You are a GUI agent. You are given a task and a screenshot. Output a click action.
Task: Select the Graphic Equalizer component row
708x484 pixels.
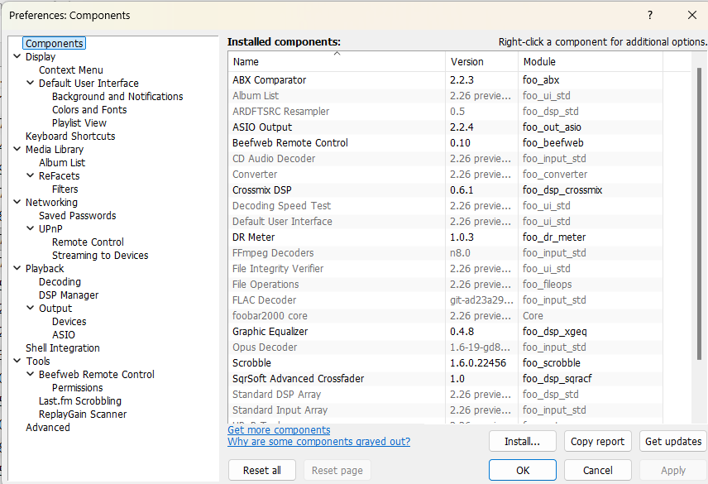tap(445, 332)
